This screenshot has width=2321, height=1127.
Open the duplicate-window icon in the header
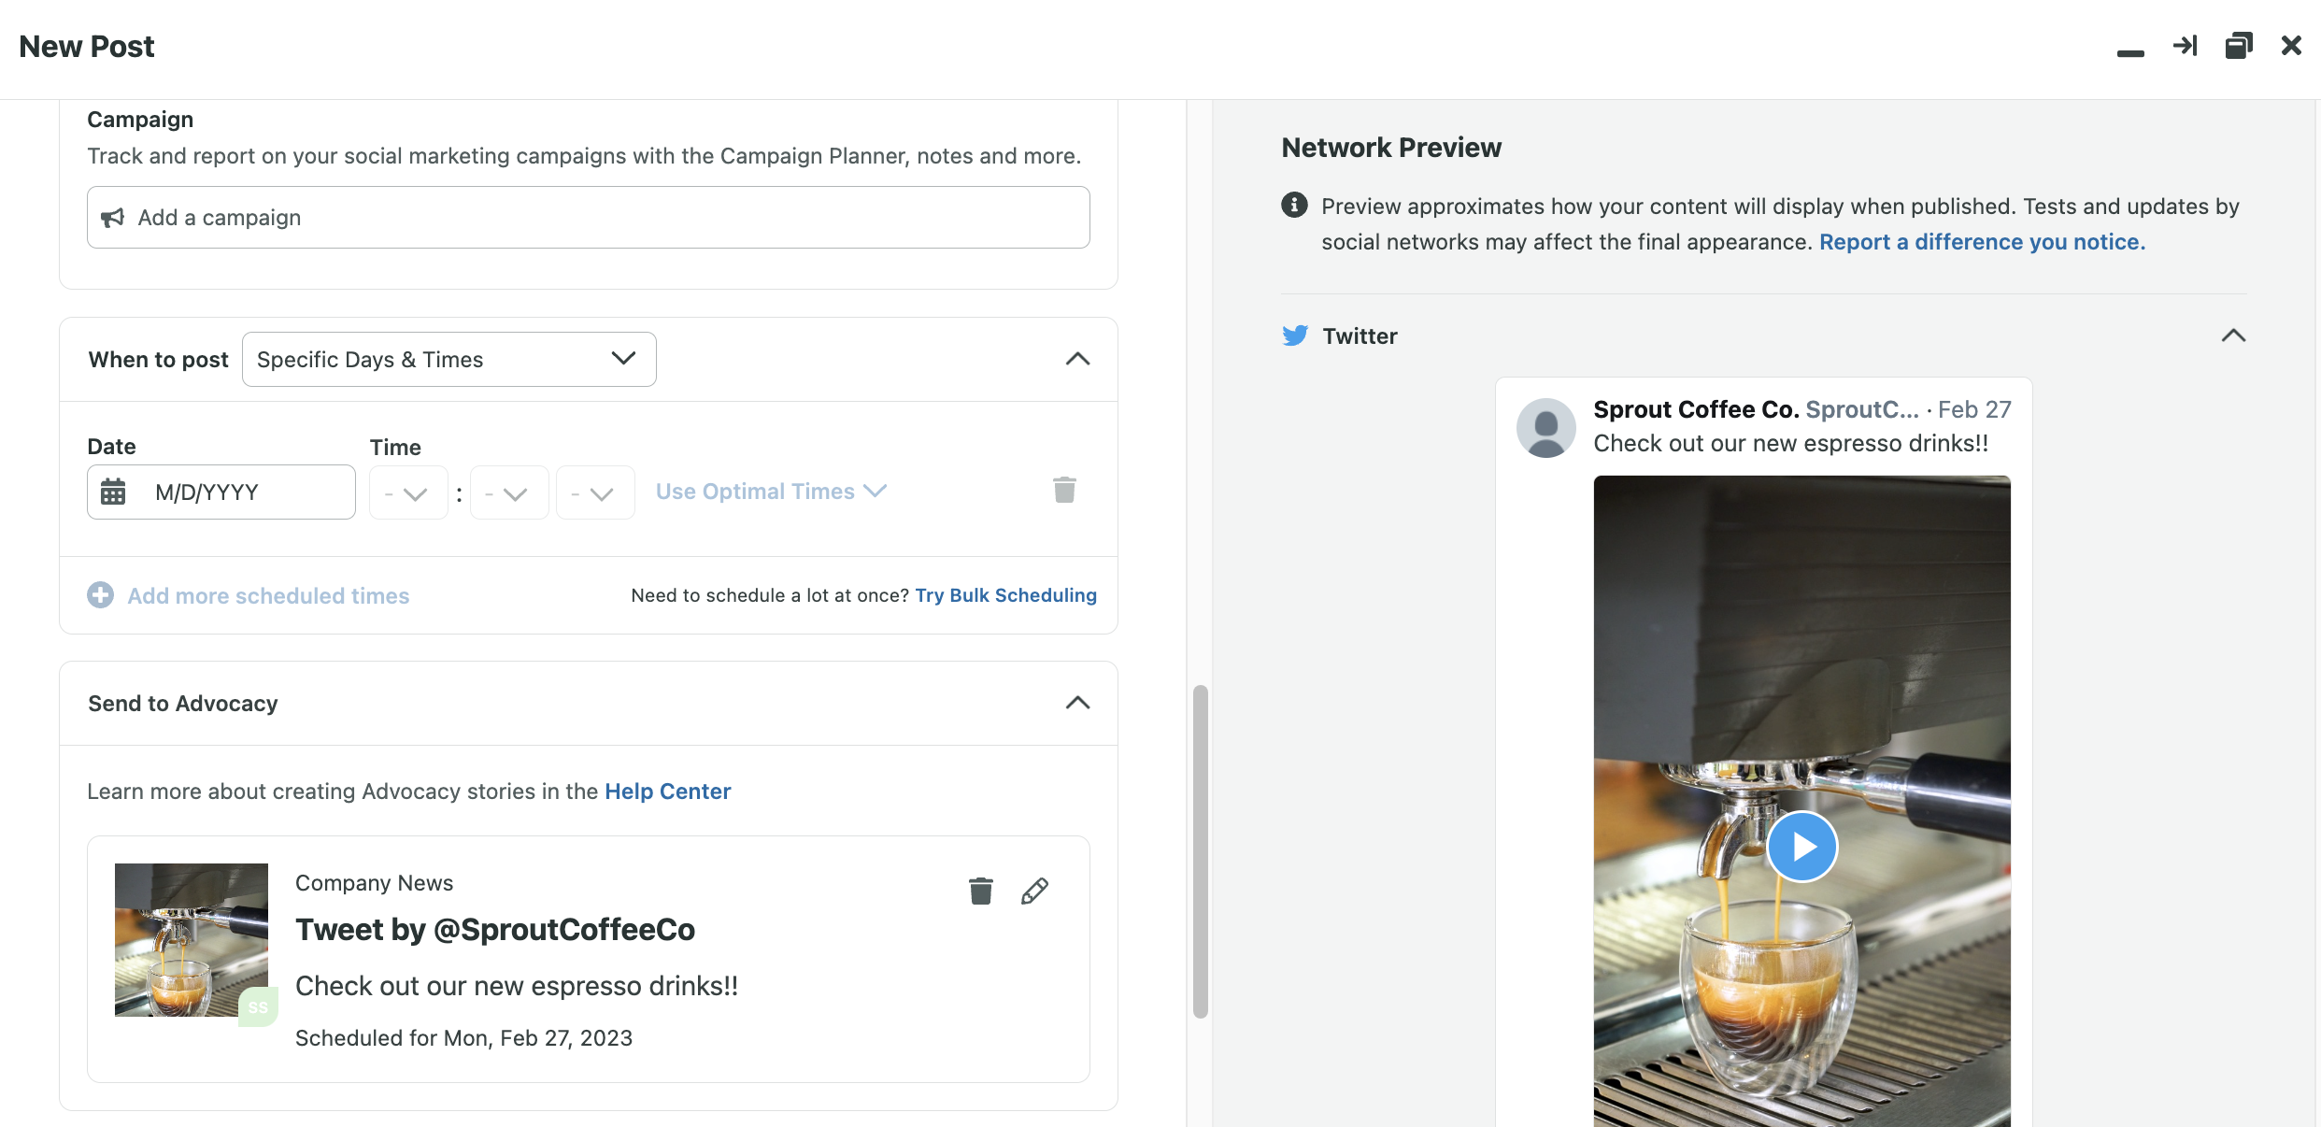point(2239,46)
